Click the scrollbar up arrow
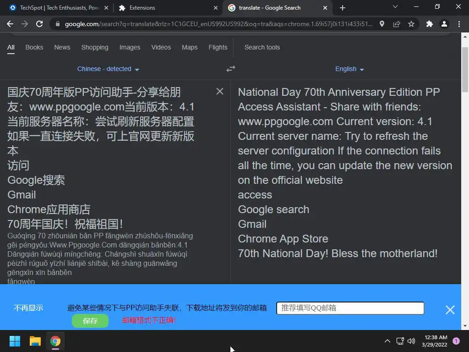The width and height of the screenshot is (469, 352). tap(465, 37)
